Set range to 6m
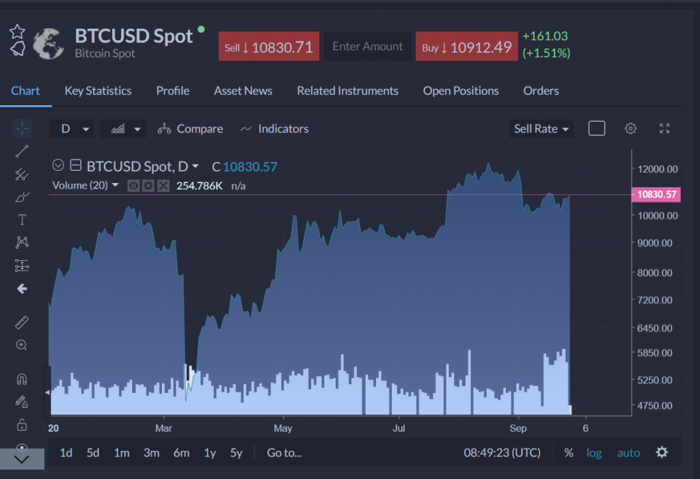700x479 pixels. click(181, 452)
